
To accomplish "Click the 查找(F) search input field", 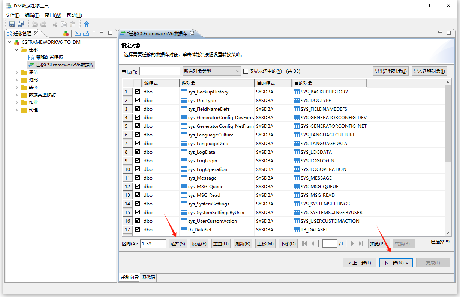I will tap(160, 71).
